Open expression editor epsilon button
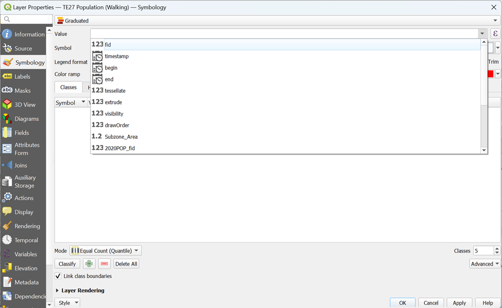The image size is (502, 308). (x=495, y=34)
